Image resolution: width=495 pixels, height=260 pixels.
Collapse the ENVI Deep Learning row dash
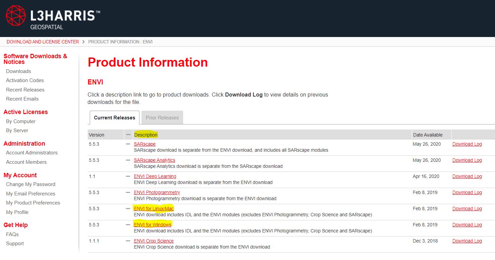click(128, 176)
